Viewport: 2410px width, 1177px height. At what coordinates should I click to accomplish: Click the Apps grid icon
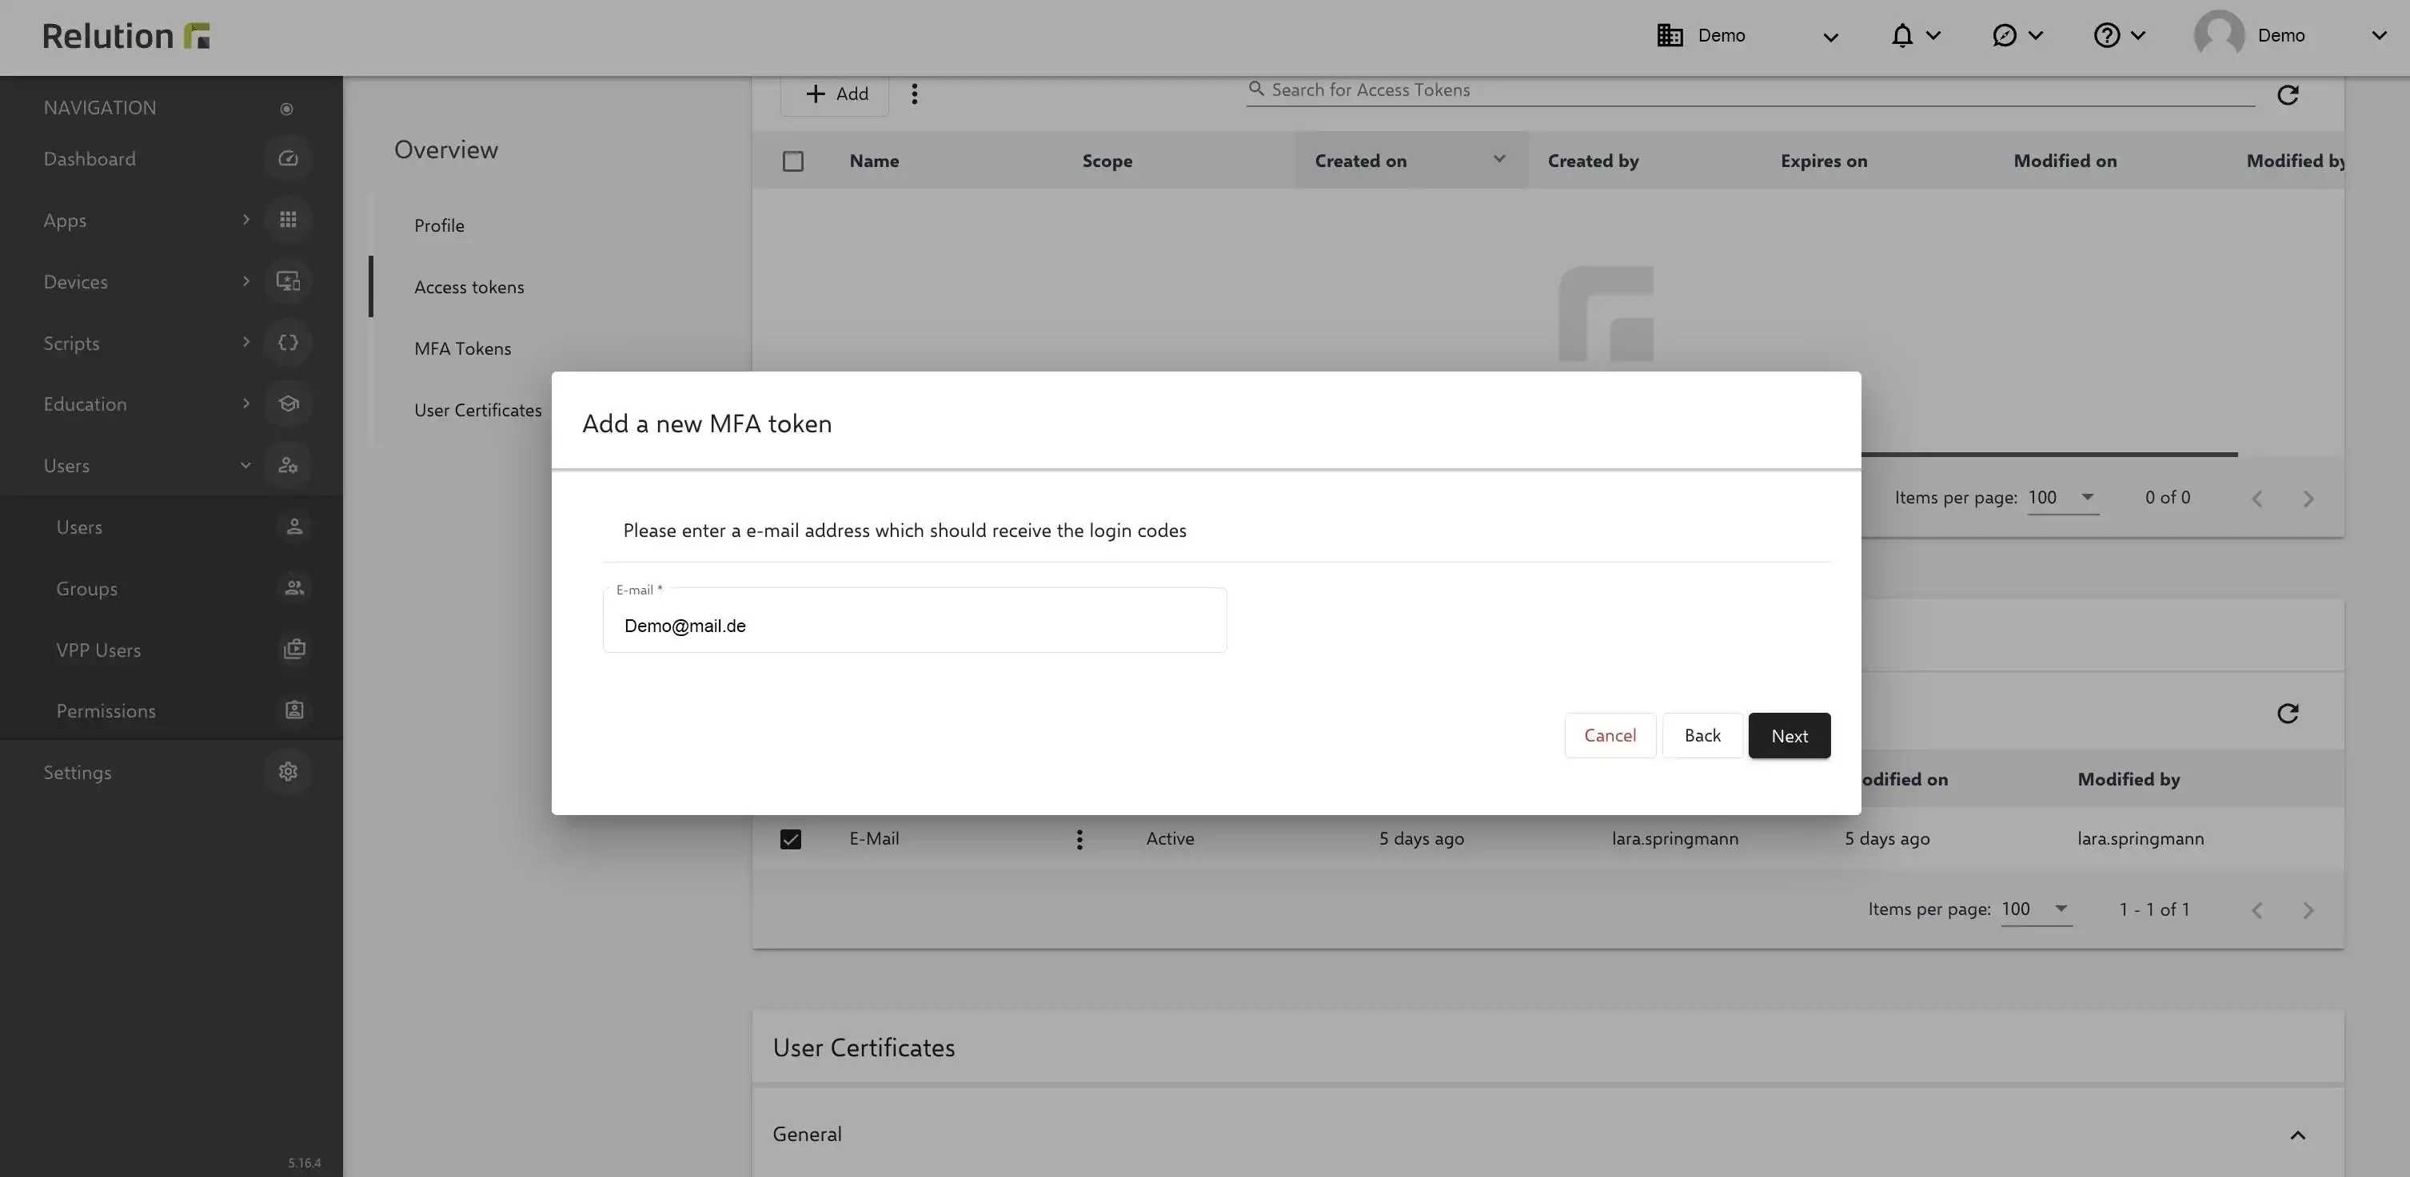288,220
